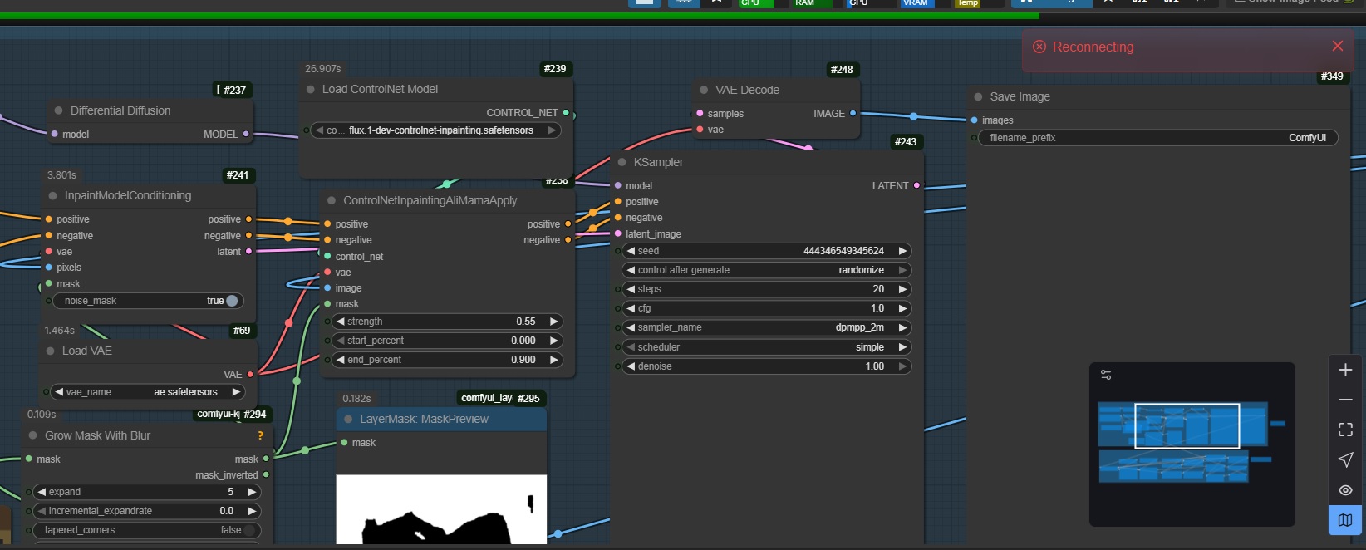Open minimap settings icon
Screen dimensions: 1366x550
pyautogui.click(x=1106, y=375)
